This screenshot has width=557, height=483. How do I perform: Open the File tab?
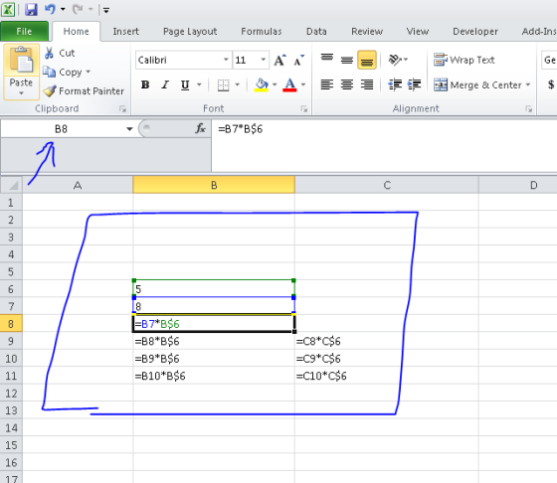click(x=24, y=31)
